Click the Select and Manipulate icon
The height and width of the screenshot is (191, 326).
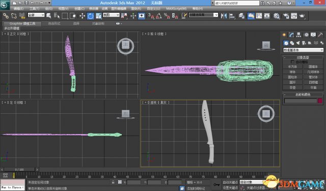133,16
